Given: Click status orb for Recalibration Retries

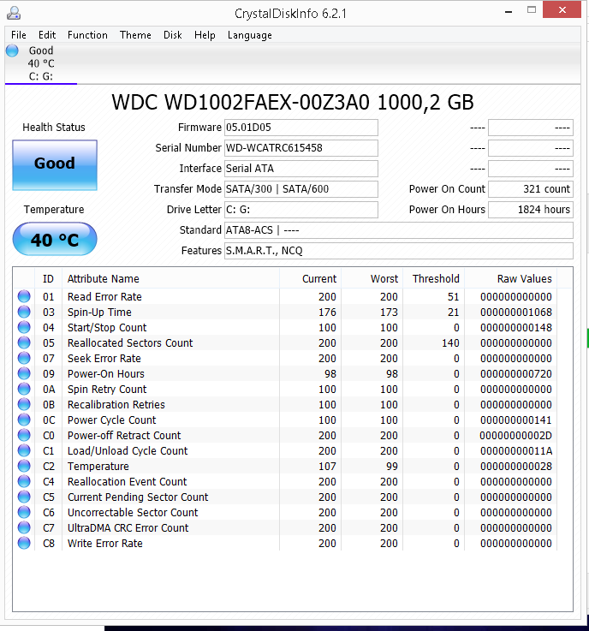Looking at the screenshot, I should 24,404.
